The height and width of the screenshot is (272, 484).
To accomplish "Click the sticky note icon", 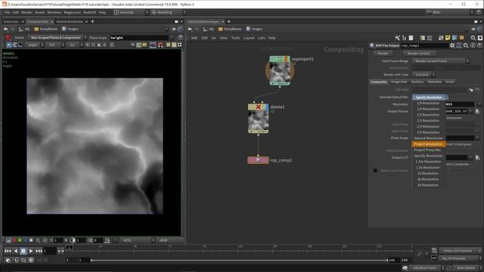I will click(448, 38).
